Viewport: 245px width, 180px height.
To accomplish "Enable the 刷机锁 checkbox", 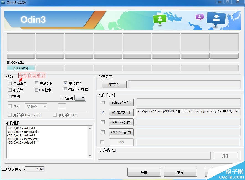I will coord(10,90).
